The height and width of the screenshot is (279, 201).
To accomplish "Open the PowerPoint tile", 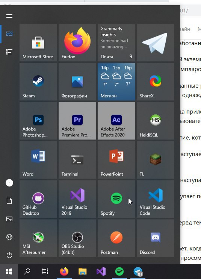I will coord(116,160).
